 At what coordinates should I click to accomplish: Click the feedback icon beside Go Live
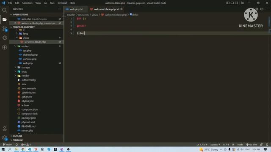click(261, 144)
